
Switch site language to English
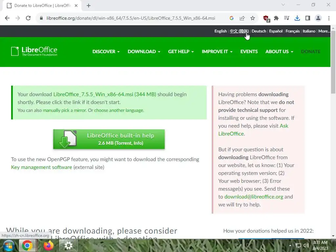[220, 31]
